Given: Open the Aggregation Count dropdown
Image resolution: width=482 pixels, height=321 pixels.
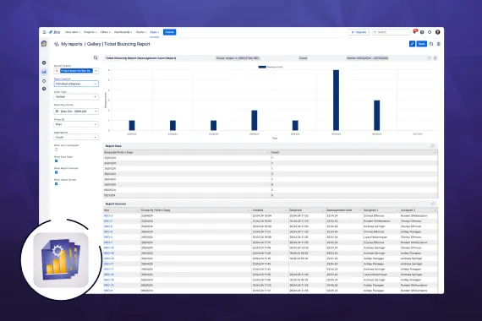Looking at the screenshot, I should 76,137.
